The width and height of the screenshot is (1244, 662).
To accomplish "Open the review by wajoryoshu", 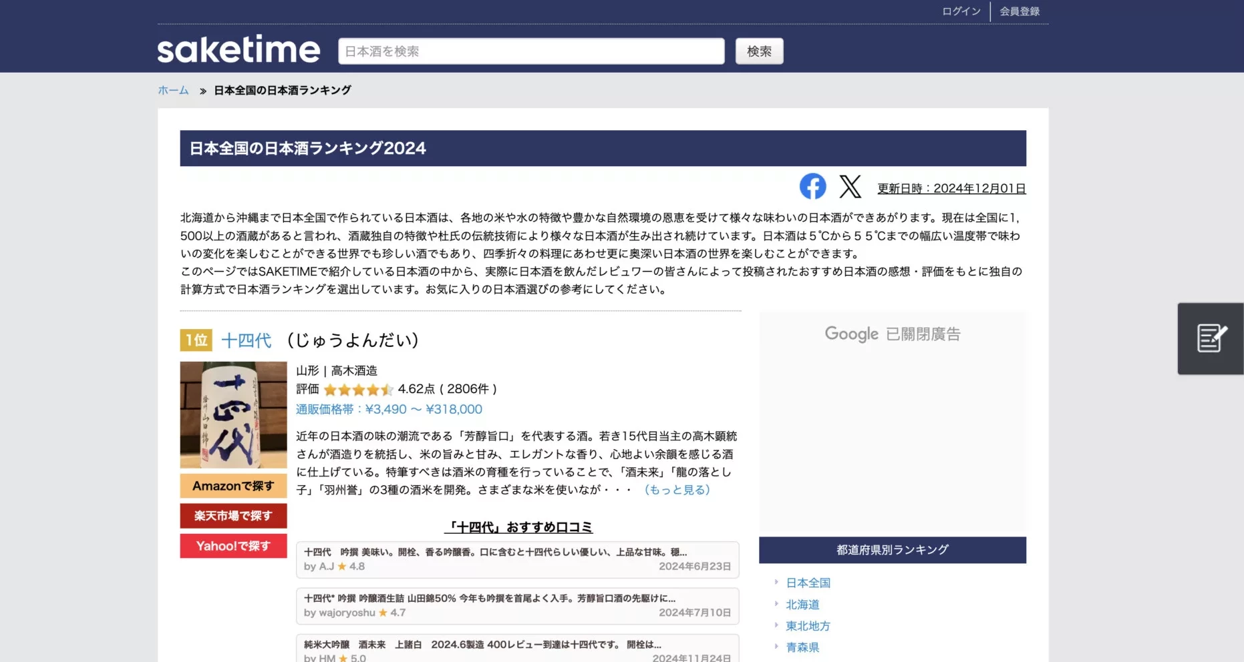I will (517, 605).
